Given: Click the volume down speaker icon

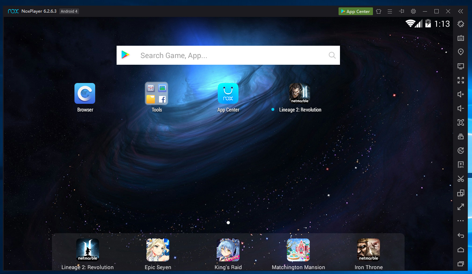Looking at the screenshot, I should (461, 108).
